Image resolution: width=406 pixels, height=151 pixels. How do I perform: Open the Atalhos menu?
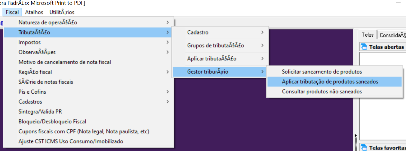point(34,12)
